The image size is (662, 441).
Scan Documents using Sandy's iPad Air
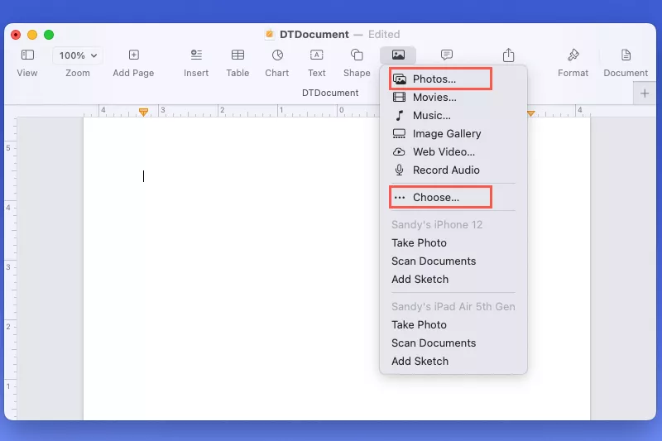click(x=453, y=343)
